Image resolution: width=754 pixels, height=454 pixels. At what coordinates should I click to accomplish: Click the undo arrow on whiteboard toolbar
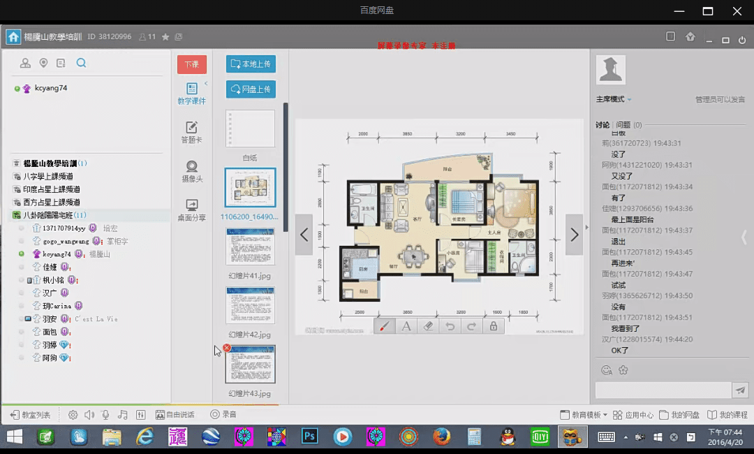coord(450,326)
